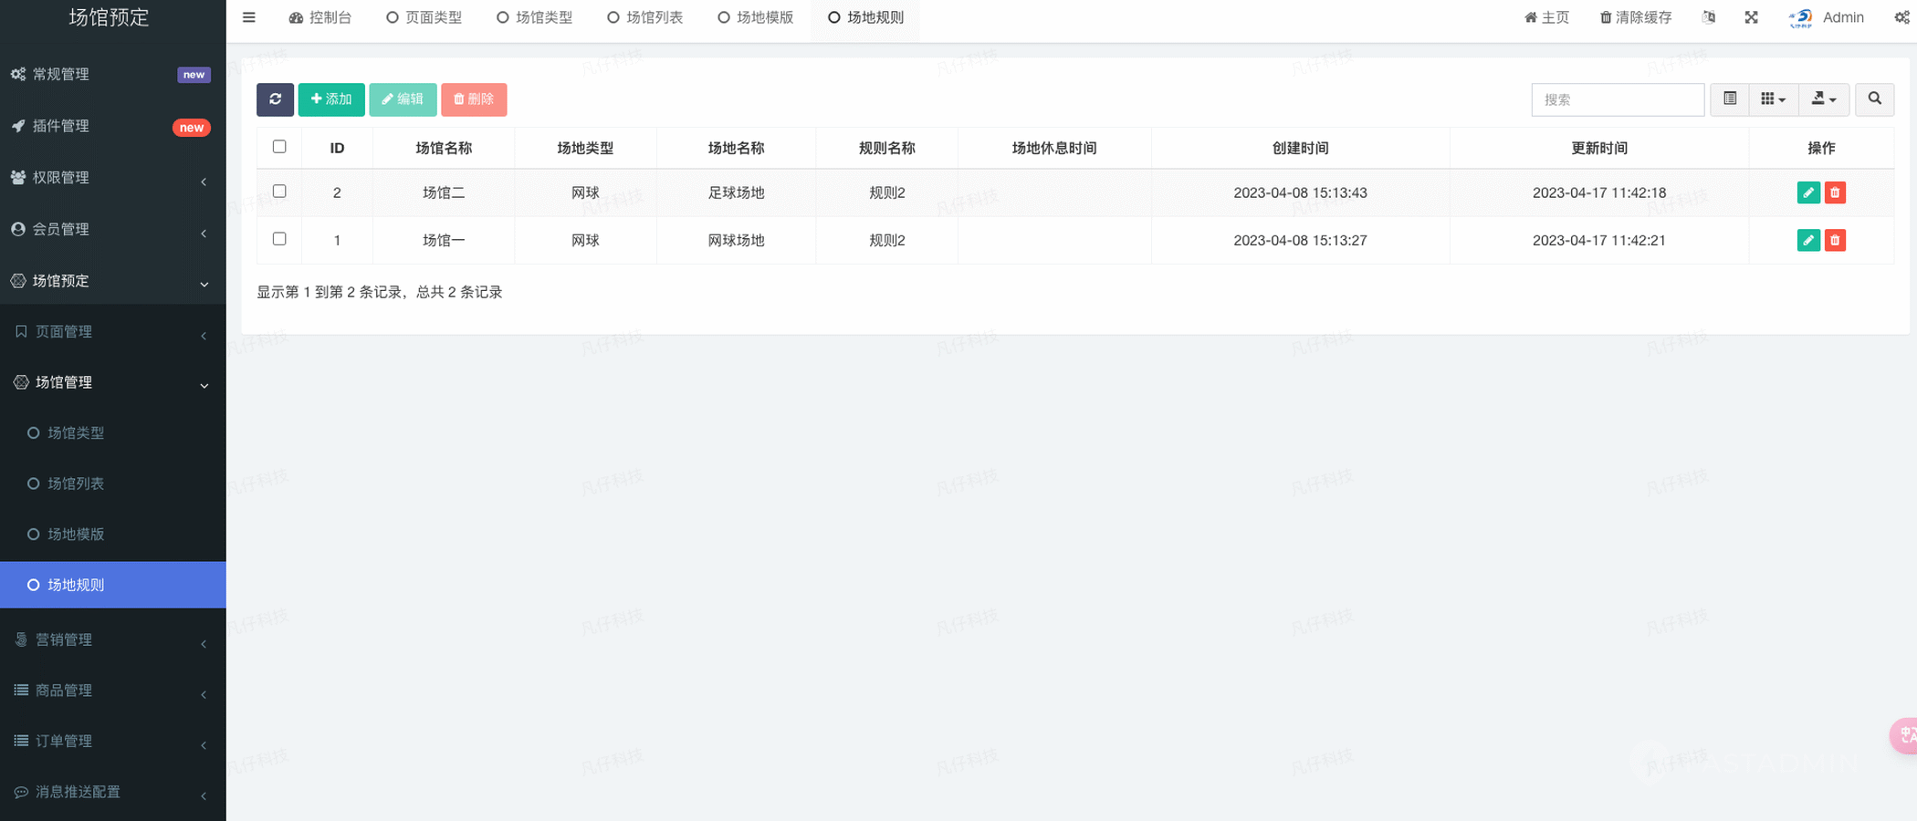Click the hamburger sidebar toggle icon
Screen dimensions: 1917x821
248,17
